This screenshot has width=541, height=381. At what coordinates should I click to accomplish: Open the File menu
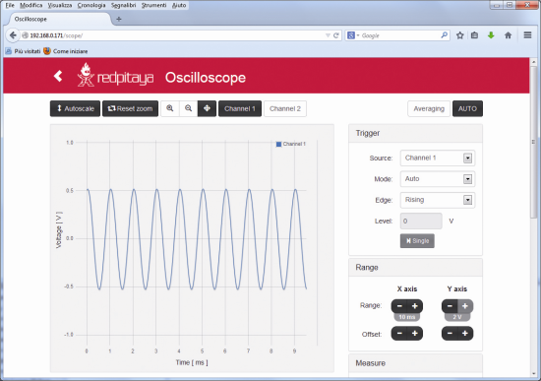10,5
